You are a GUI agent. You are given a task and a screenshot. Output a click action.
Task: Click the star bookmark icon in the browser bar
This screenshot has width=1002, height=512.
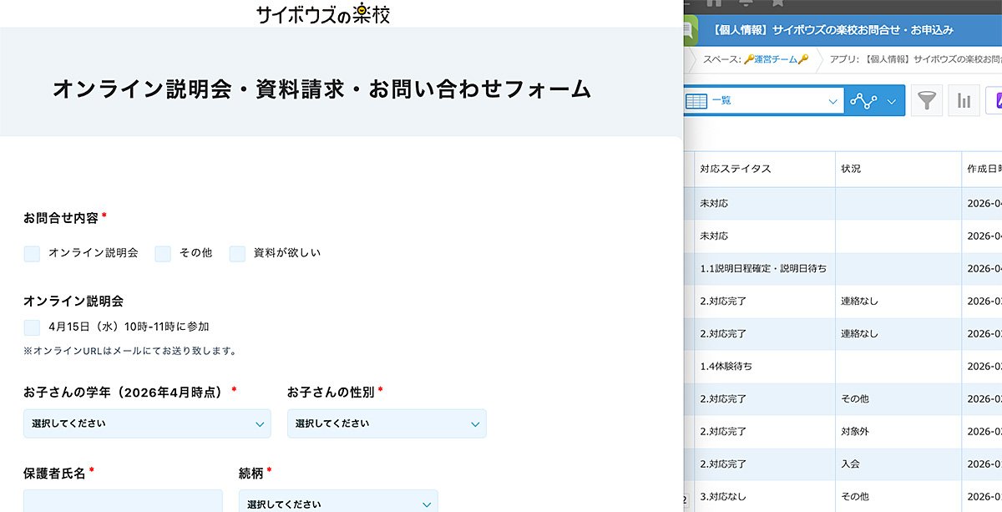point(777,4)
